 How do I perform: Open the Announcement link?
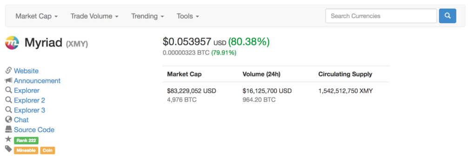click(37, 81)
